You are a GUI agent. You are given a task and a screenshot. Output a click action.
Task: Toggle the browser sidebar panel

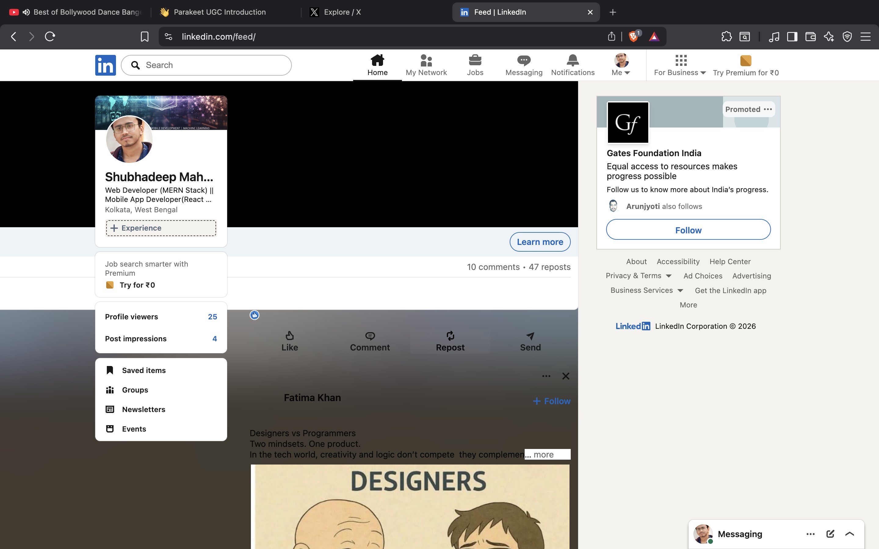point(792,36)
